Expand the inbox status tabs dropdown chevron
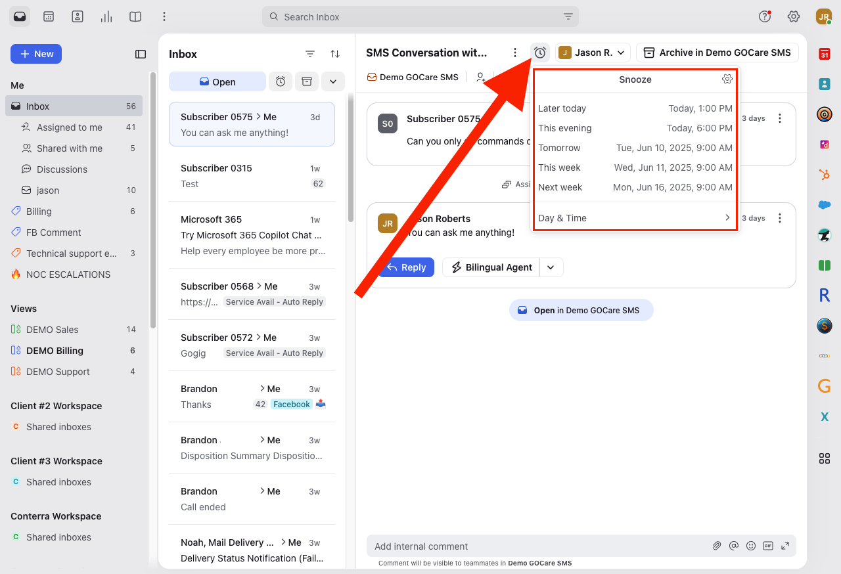Image resolution: width=841 pixels, height=574 pixels. point(332,81)
